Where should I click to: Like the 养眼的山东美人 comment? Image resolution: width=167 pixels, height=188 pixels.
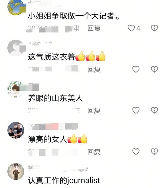pyautogui.click(x=136, y=110)
